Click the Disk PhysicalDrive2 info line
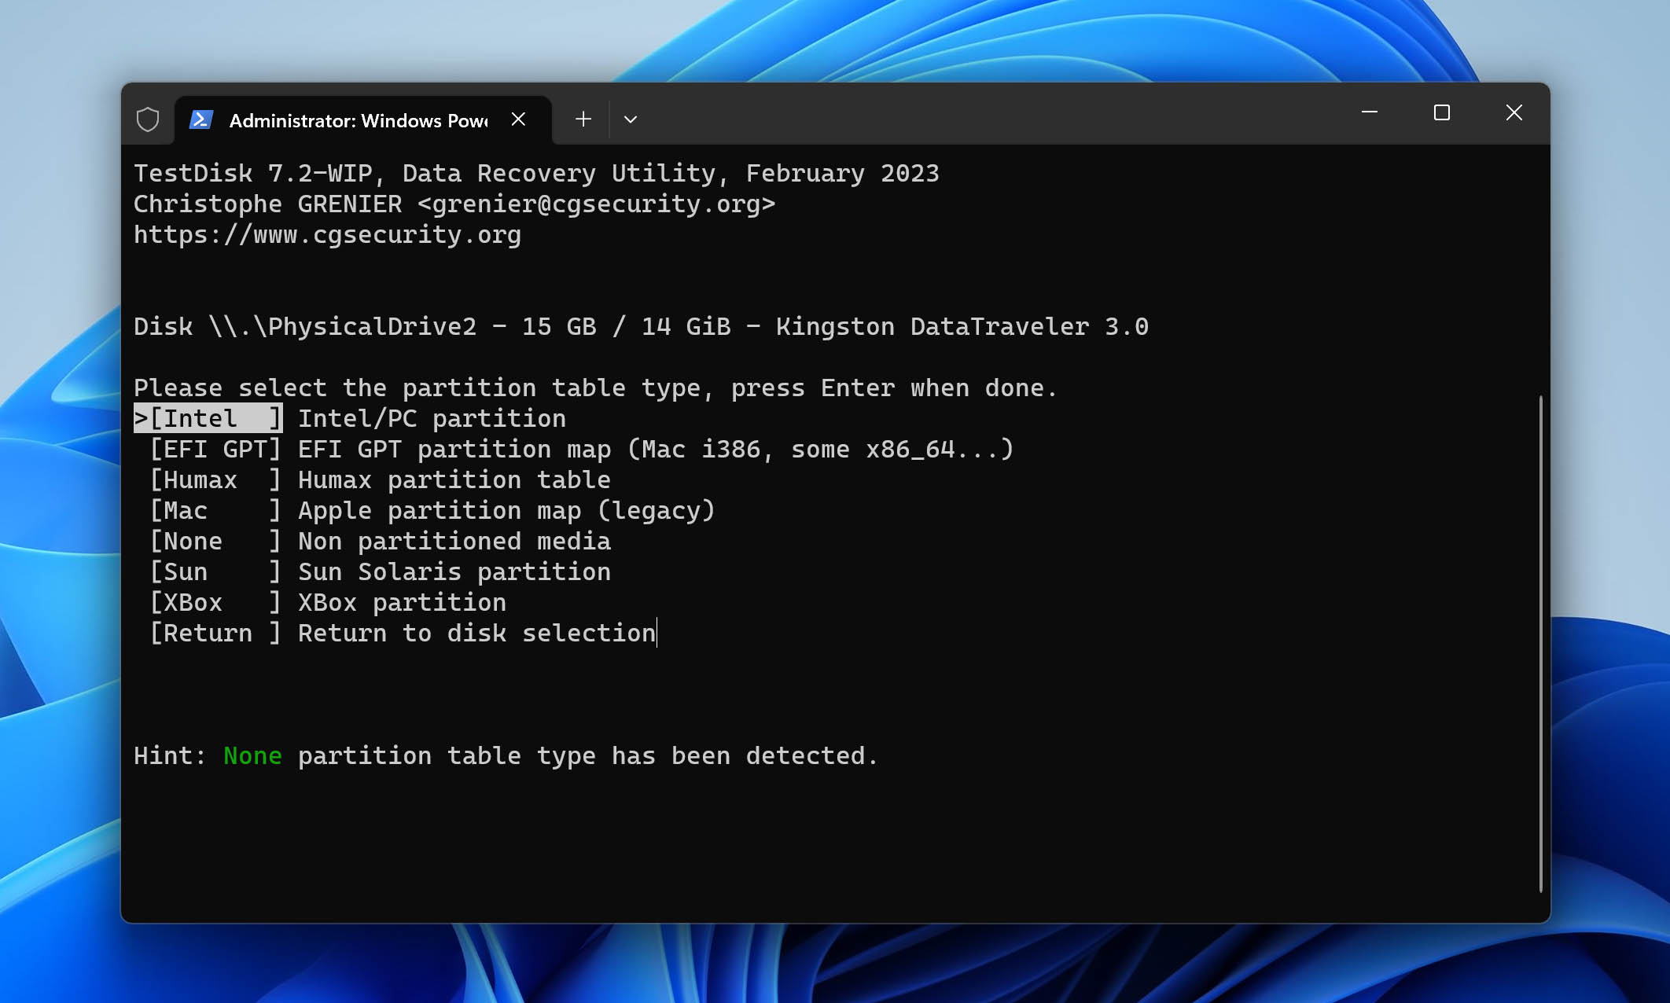This screenshot has width=1670, height=1003. [x=641, y=326]
